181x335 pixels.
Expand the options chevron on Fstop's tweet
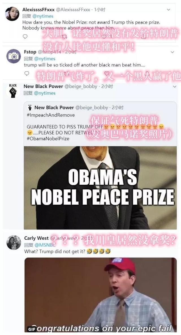point(172,52)
